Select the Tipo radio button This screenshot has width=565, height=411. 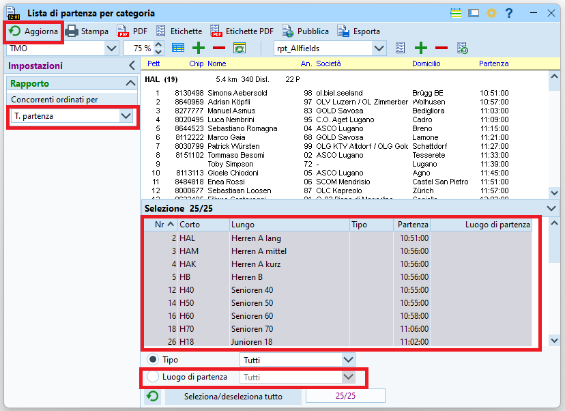point(153,359)
